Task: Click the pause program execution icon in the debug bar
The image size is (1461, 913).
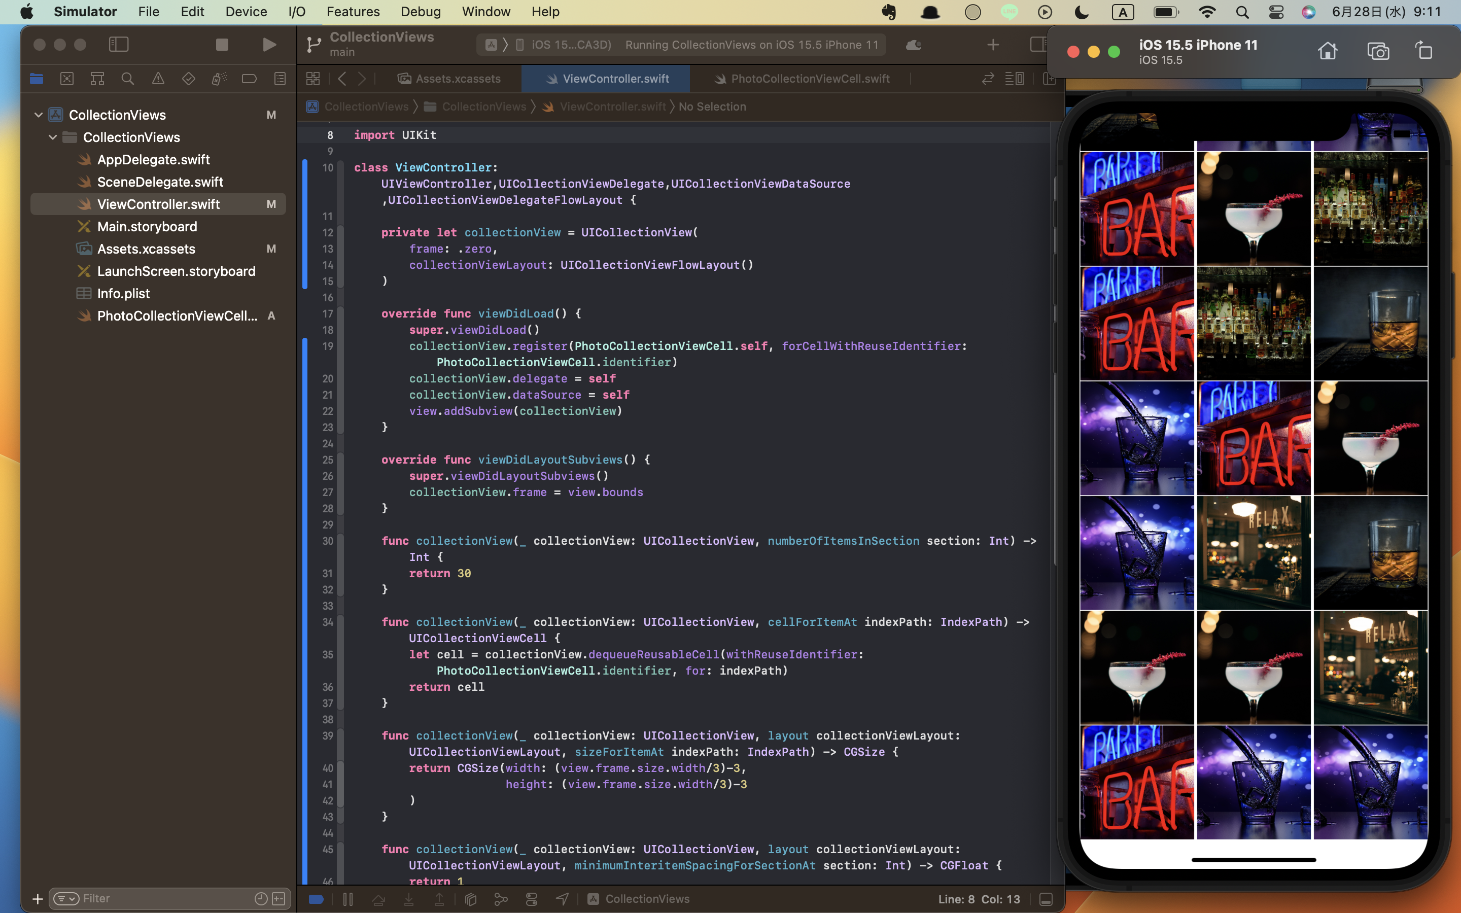Action: [x=347, y=899]
